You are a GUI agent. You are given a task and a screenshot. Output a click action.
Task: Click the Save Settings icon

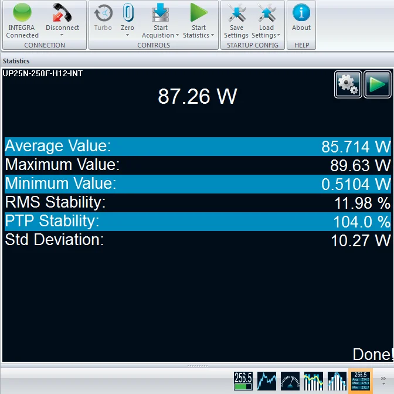[x=236, y=13]
